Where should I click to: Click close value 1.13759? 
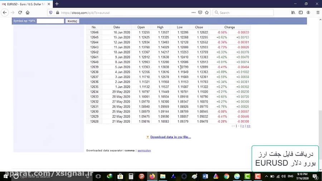[x=203, y=52]
